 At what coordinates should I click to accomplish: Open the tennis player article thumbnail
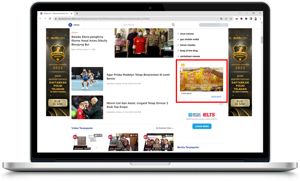(87, 79)
